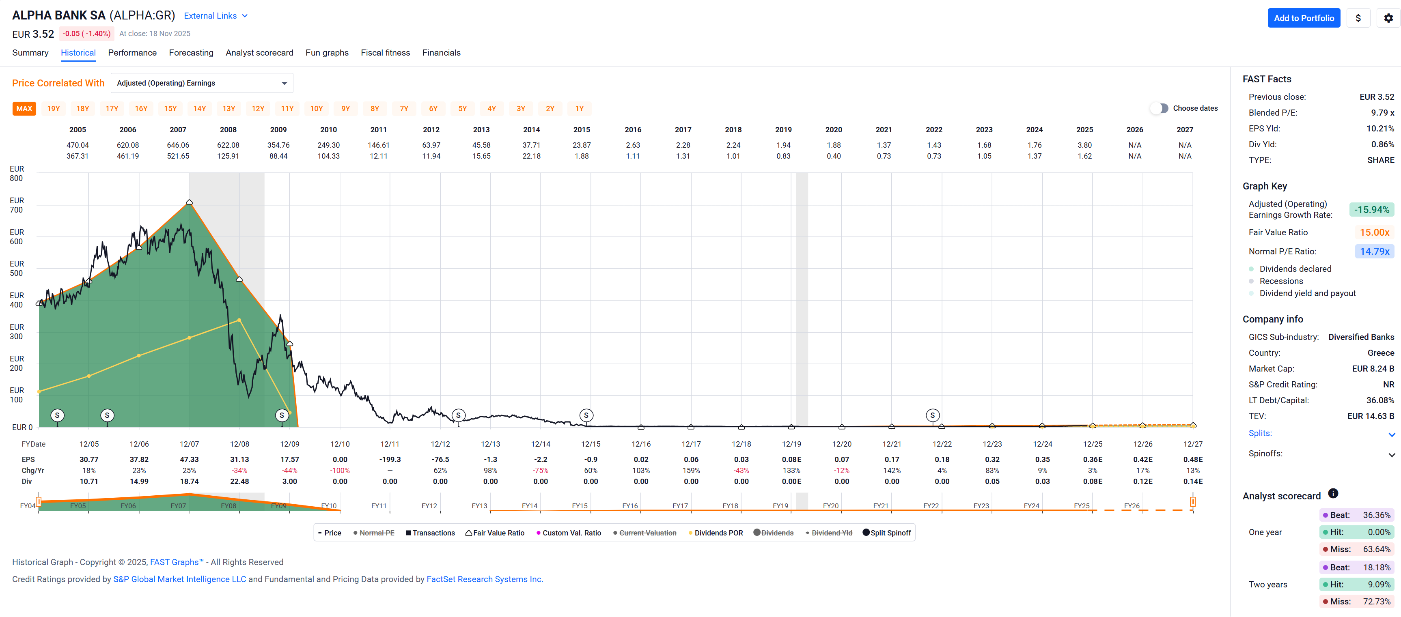
Task: Open the FactSet Research Systems Inc. link
Action: 484,579
